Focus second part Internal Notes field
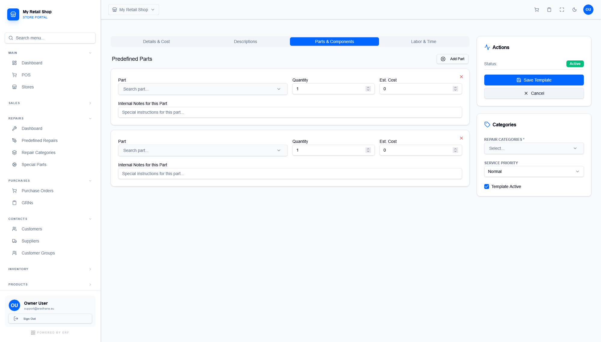Screen dimensions: 601x342 coord(290,174)
